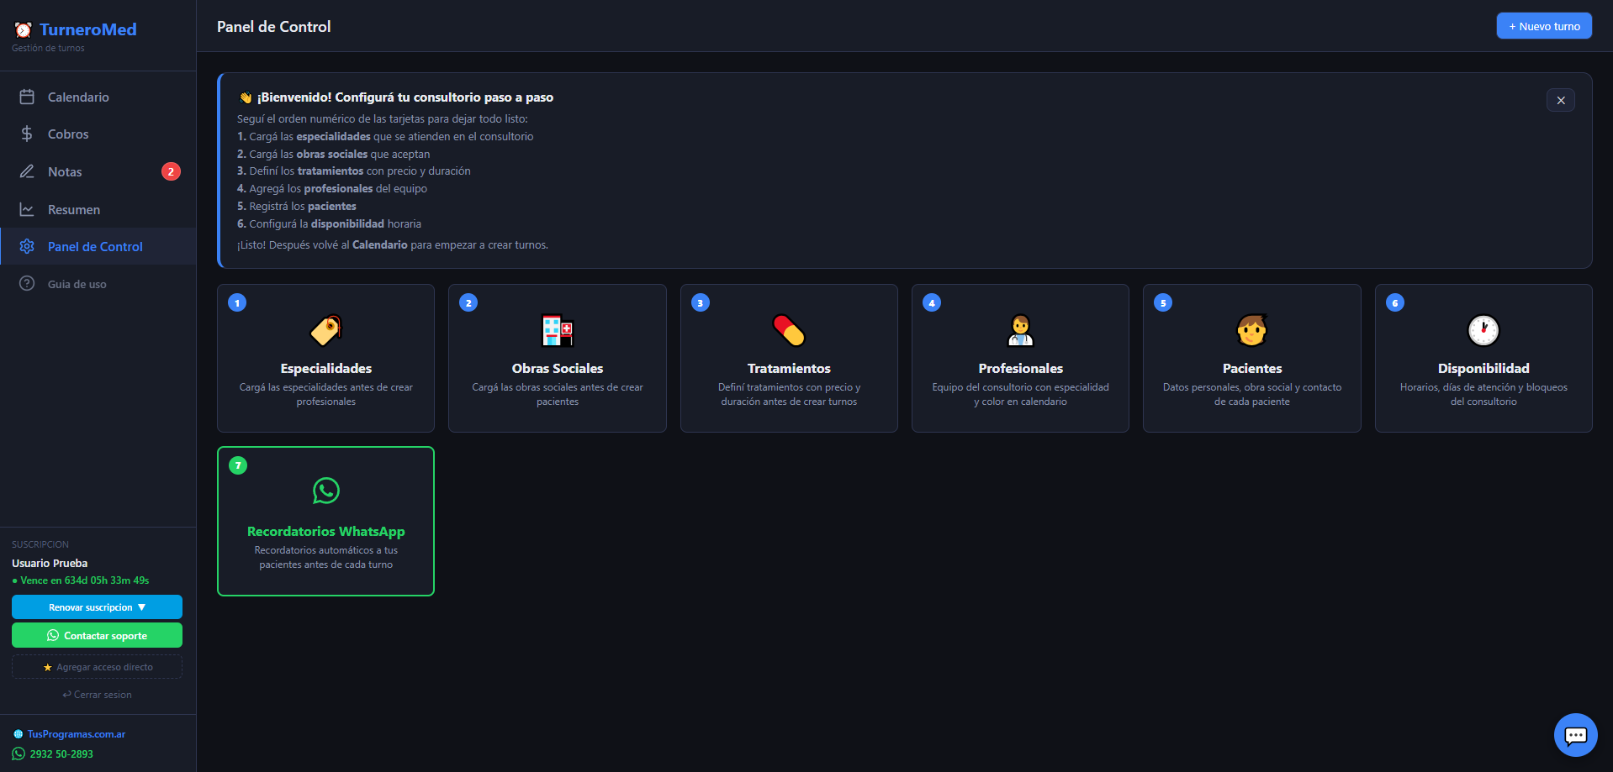Open the TusProgramas.com.ar link
This screenshot has width=1613, height=772.
[77, 733]
